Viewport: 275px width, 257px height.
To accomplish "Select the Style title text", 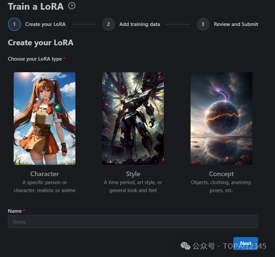I will coord(133,174).
